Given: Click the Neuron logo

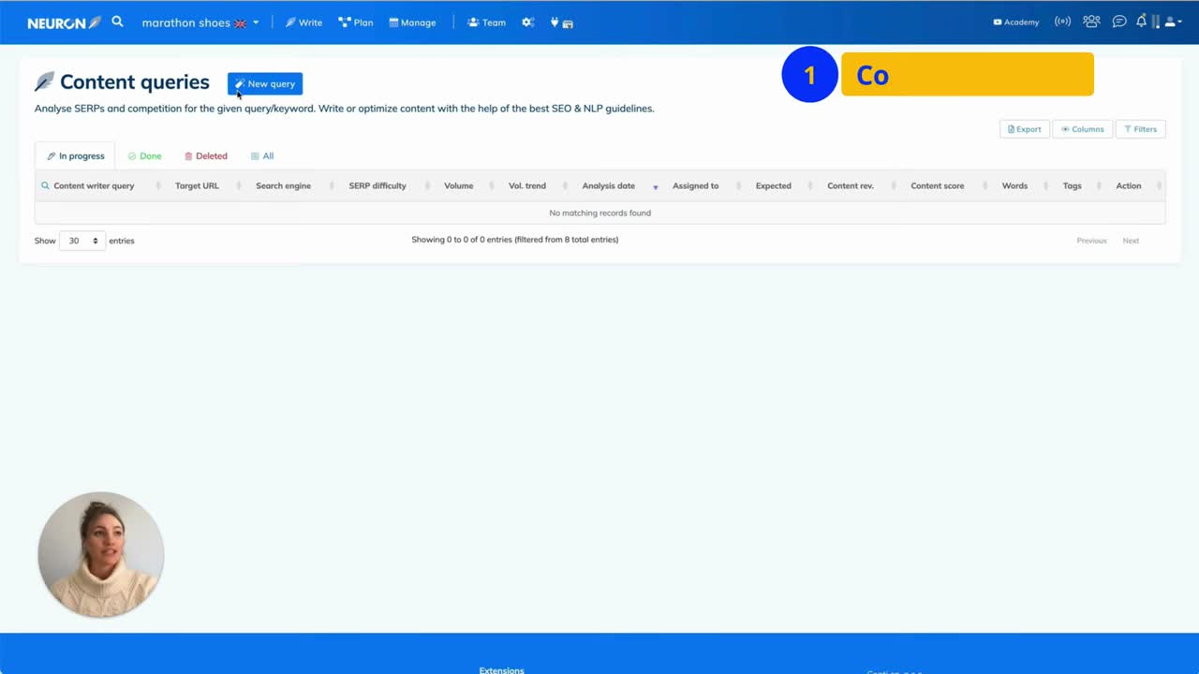Looking at the screenshot, I should (64, 22).
